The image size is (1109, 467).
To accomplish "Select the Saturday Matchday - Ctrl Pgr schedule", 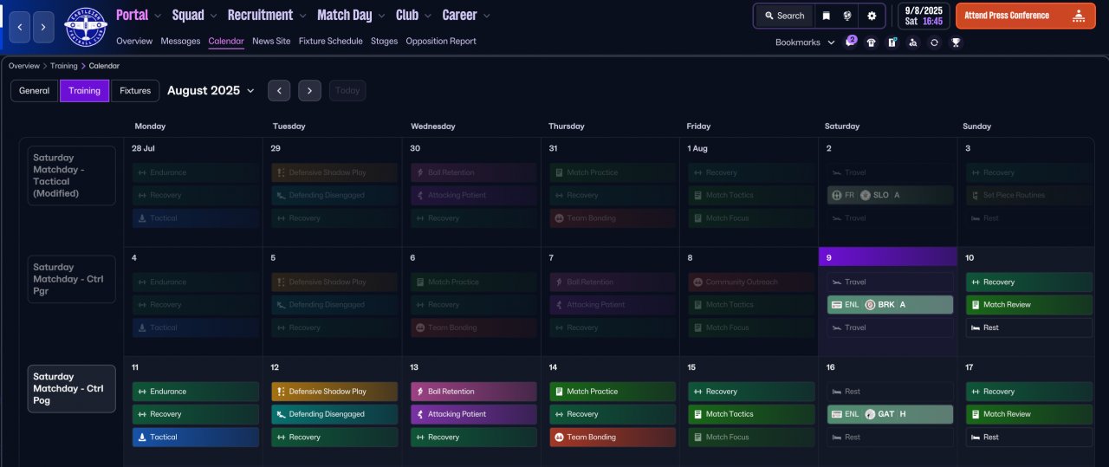I will [x=71, y=279].
